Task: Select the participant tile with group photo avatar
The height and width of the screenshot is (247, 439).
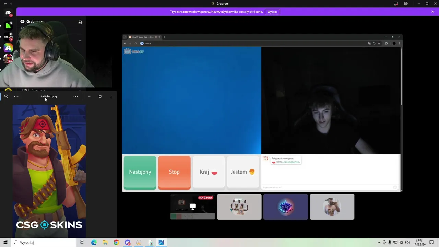Action: (239, 207)
